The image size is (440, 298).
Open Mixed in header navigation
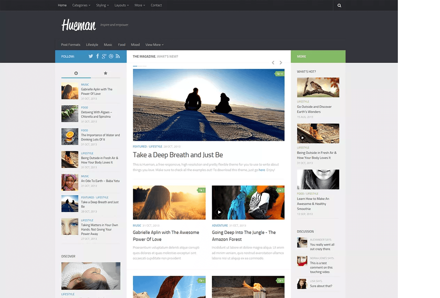[x=135, y=45]
